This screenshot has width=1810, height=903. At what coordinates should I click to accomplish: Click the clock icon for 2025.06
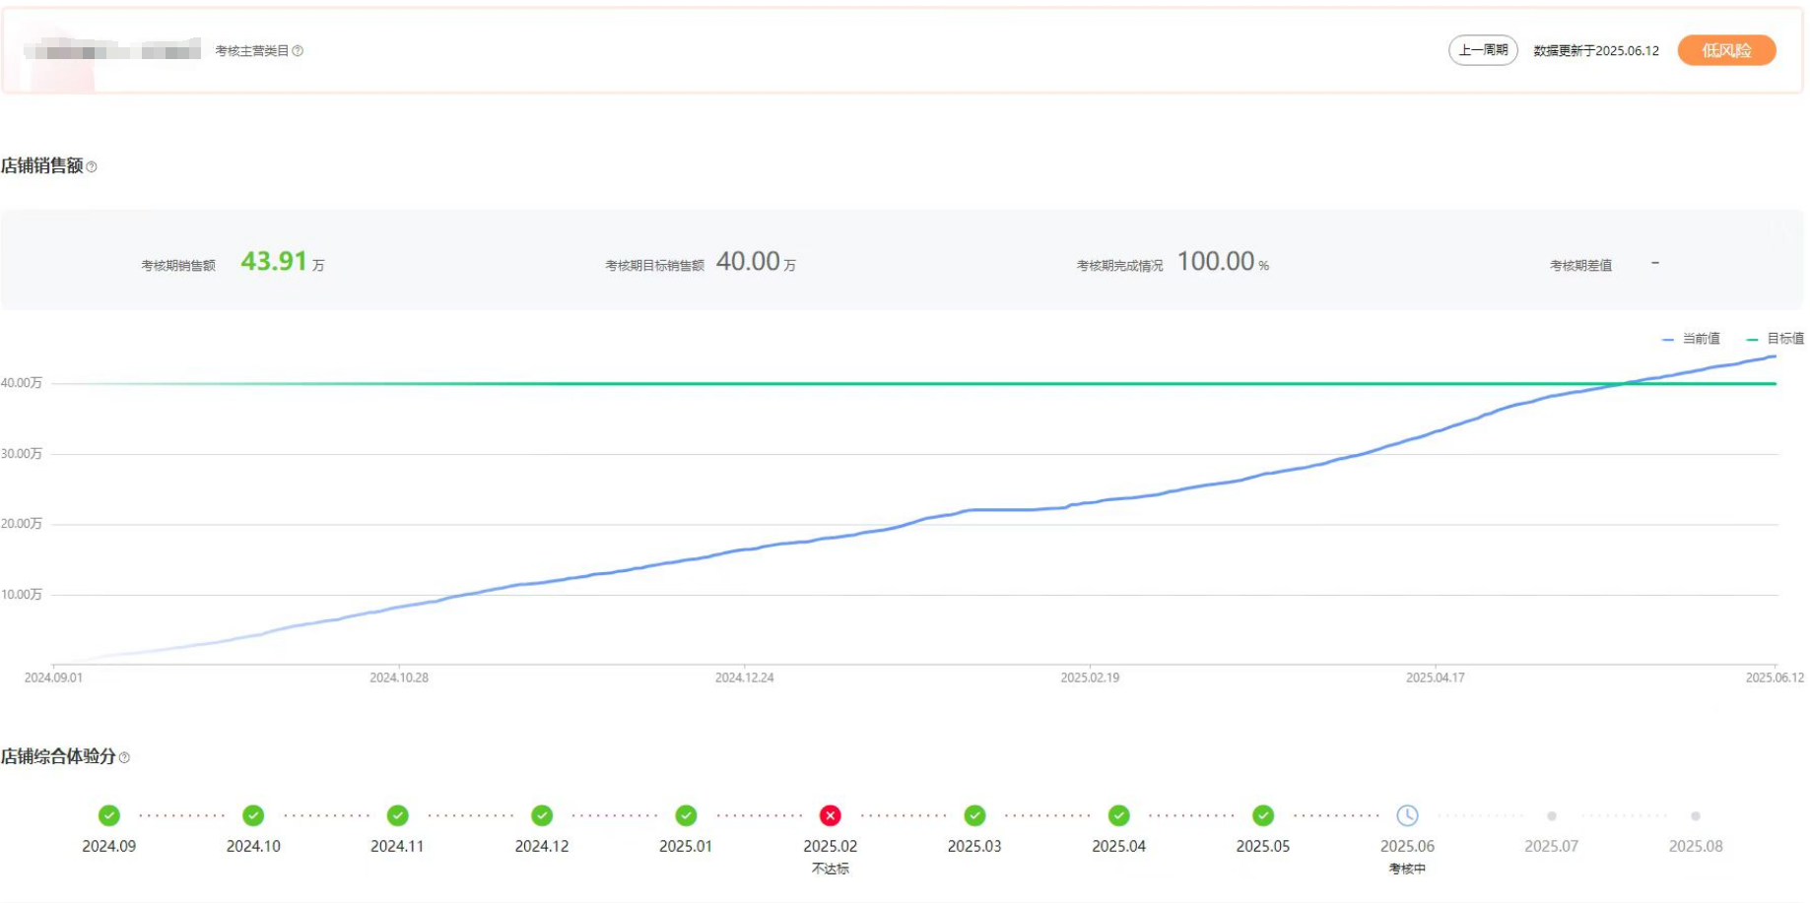point(1407,815)
